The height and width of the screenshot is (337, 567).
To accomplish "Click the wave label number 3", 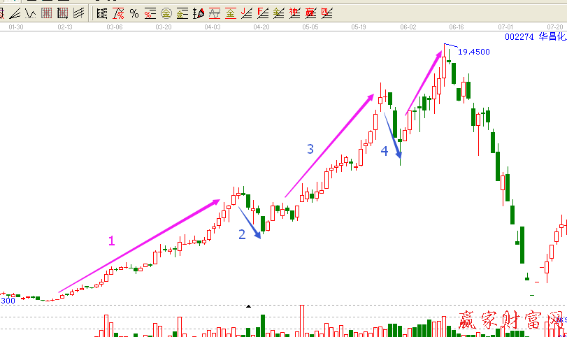I will click(310, 149).
